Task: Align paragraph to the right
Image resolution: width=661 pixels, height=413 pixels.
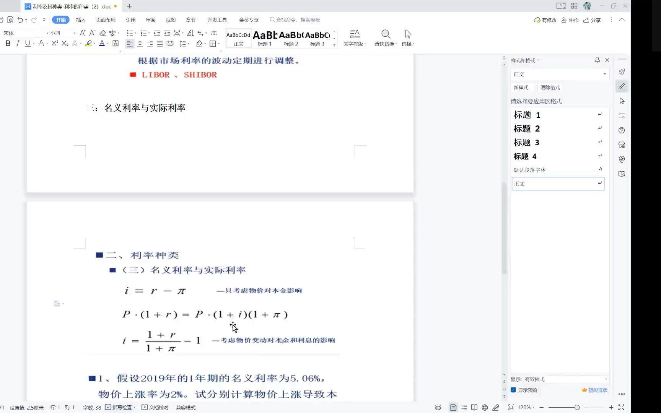Action: [x=150, y=44]
